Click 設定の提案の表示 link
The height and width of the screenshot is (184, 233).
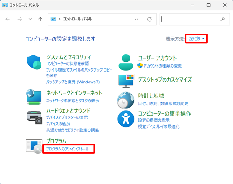[154, 120]
